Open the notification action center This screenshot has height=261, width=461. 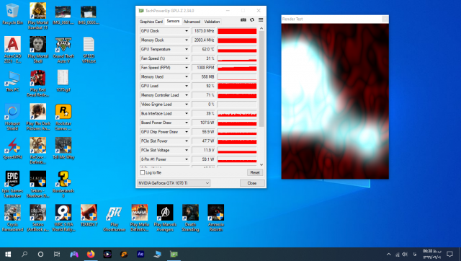point(449,254)
